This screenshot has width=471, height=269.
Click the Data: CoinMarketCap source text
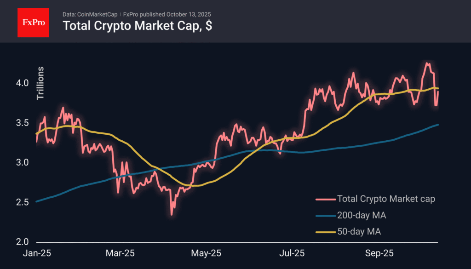tap(92, 13)
